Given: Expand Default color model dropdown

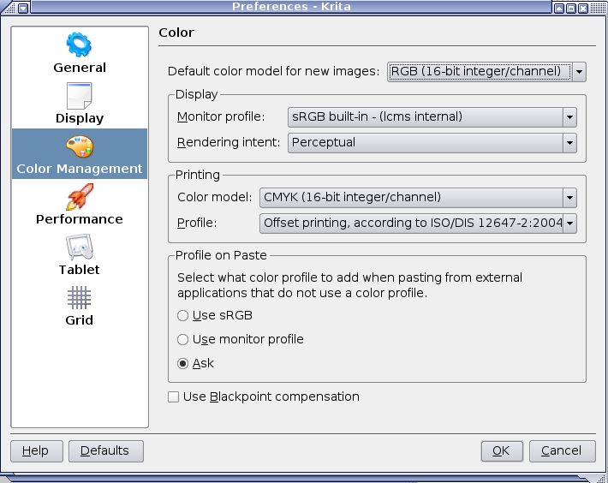Looking at the screenshot, I should pyautogui.click(x=579, y=72).
